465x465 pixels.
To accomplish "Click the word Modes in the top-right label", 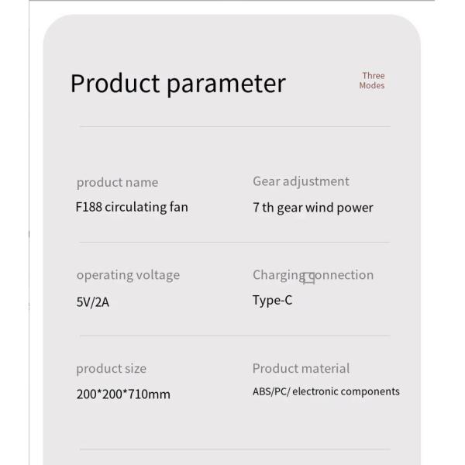I will 372,86.
